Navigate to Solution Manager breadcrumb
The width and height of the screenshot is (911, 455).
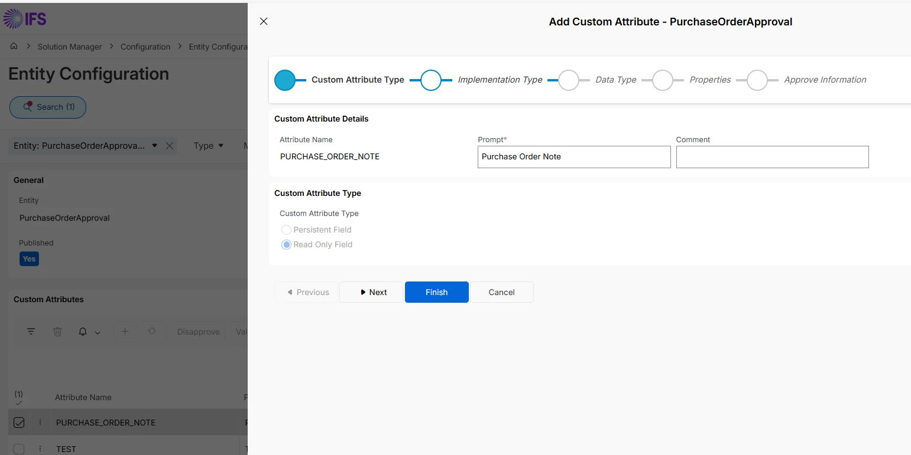70,47
